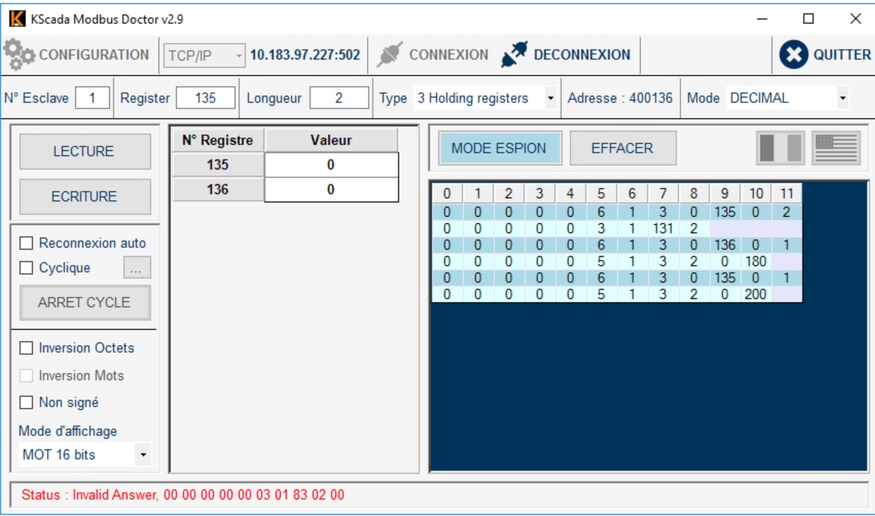Toggle the Cyclique checkbox
Screen dimensions: 875x516
(x=27, y=268)
